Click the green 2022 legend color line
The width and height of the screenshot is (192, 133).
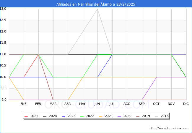click(x=82, y=116)
